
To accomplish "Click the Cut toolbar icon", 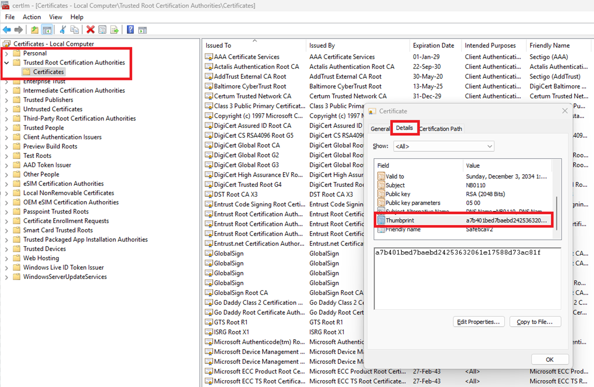I will tap(62, 29).
